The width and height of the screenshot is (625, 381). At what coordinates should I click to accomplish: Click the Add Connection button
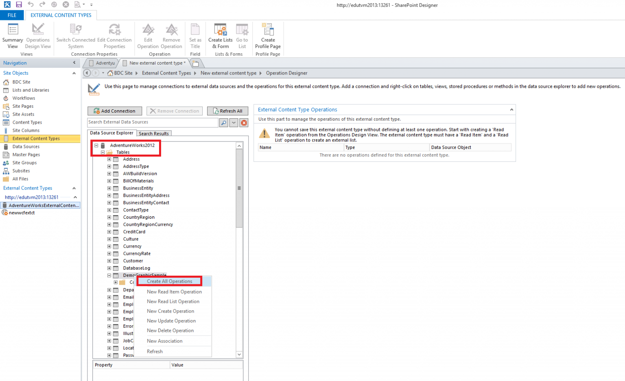[x=114, y=111]
